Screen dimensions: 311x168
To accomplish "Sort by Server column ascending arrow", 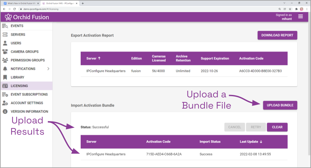I will [x=99, y=58].
